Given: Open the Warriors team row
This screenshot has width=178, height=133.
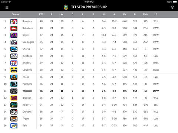Looking at the screenshot, I should point(89,91).
